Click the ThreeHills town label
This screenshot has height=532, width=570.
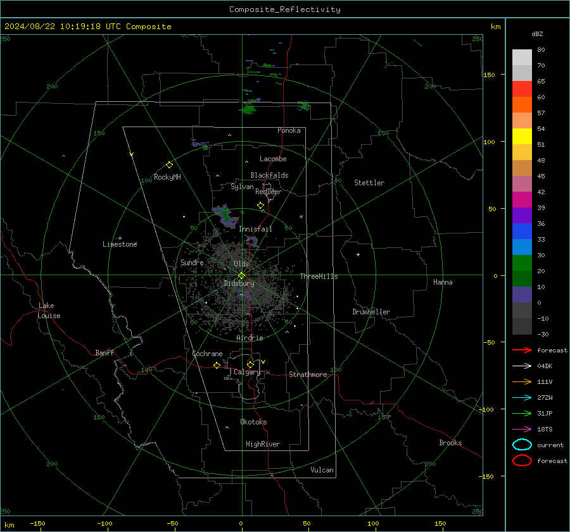pyautogui.click(x=319, y=276)
